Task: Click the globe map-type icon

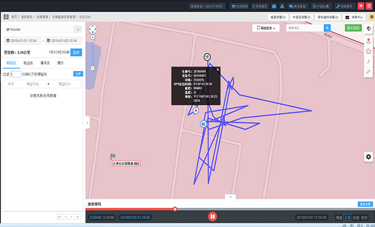Action: [368, 28]
